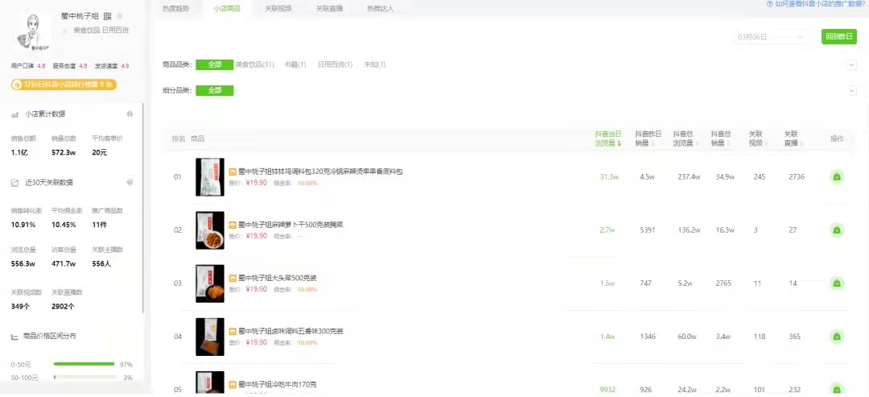Click the chart icon next to 近30天关联数据
Viewport: 869px width, 397px height.
[x=15, y=183]
